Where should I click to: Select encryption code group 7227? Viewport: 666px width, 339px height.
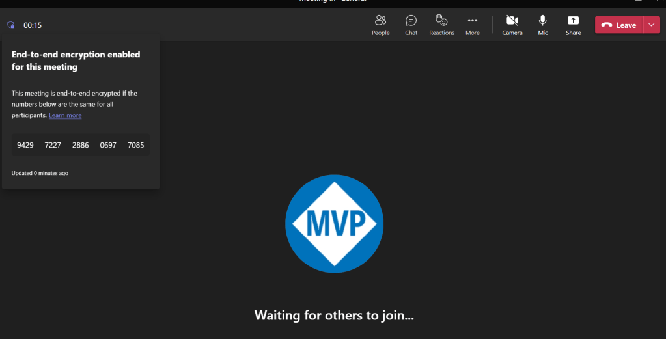point(53,145)
